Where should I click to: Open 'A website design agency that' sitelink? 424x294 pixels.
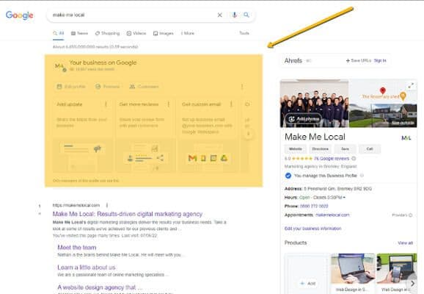100,287
